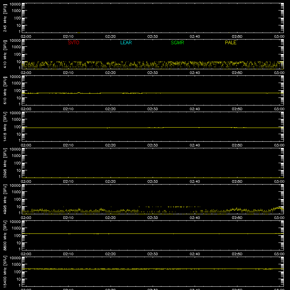Click the 10 y-axis value of 15400 MHz panel

(19, 279)
